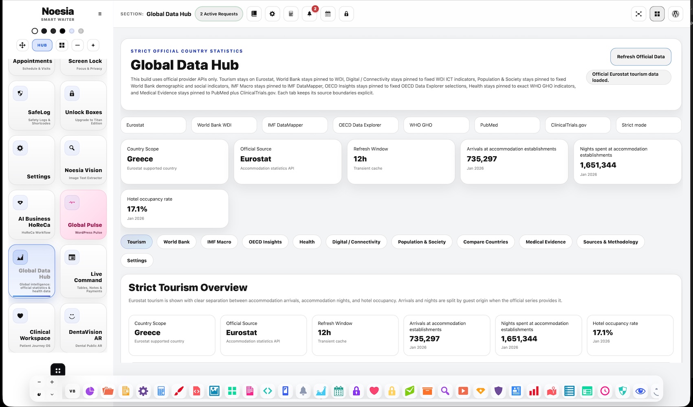Open the orange play button dock icon
693x407 pixels.
click(463, 391)
